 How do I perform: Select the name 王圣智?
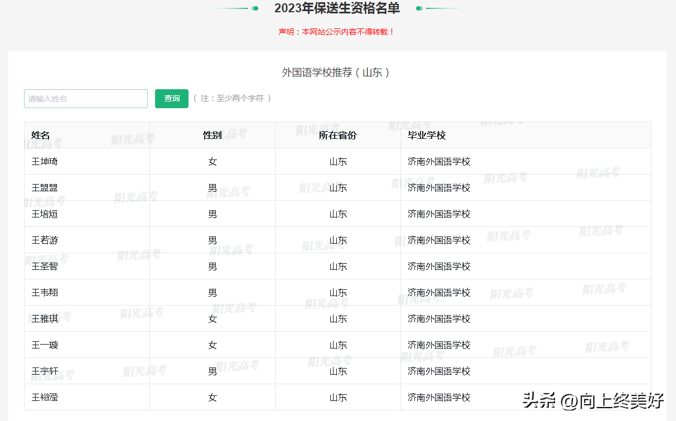click(45, 267)
